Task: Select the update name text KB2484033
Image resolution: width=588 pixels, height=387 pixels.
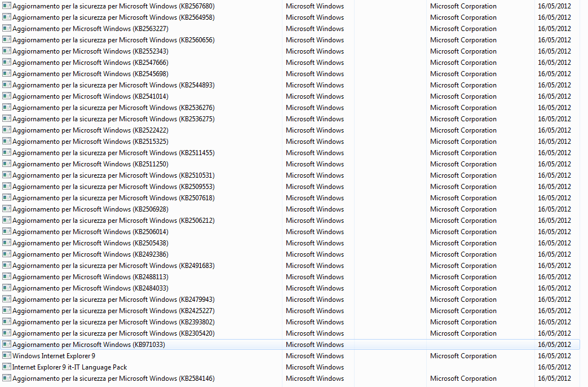Action: click(x=90, y=288)
